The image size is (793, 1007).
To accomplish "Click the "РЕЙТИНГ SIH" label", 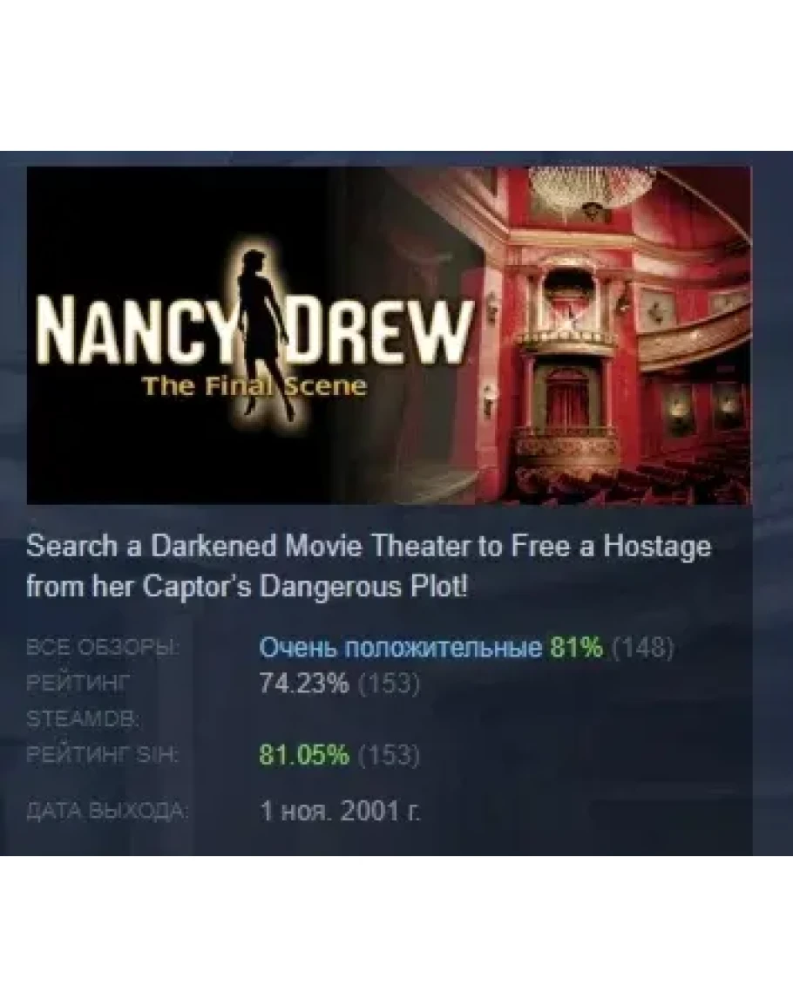I will click(102, 755).
